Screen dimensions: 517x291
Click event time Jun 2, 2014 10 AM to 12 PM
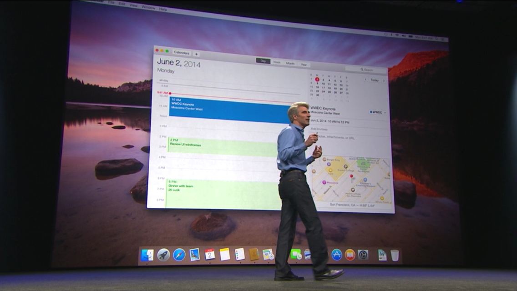(x=329, y=121)
